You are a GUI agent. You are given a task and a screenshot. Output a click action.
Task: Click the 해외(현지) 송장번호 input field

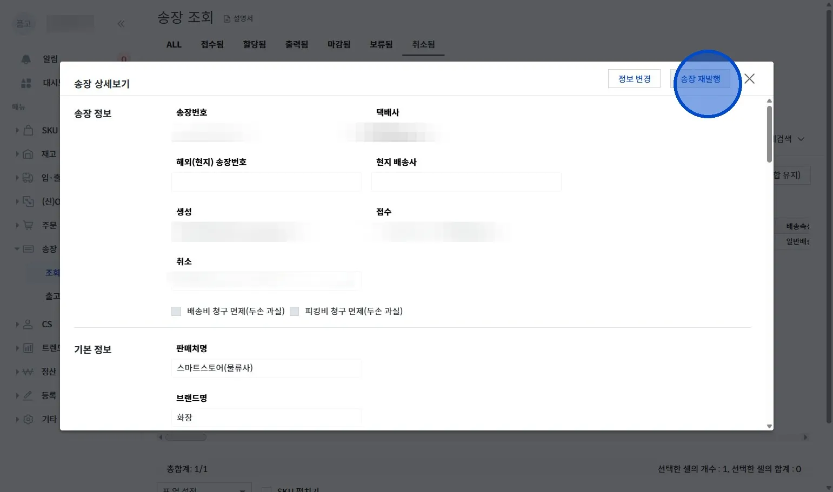pyautogui.click(x=266, y=182)
